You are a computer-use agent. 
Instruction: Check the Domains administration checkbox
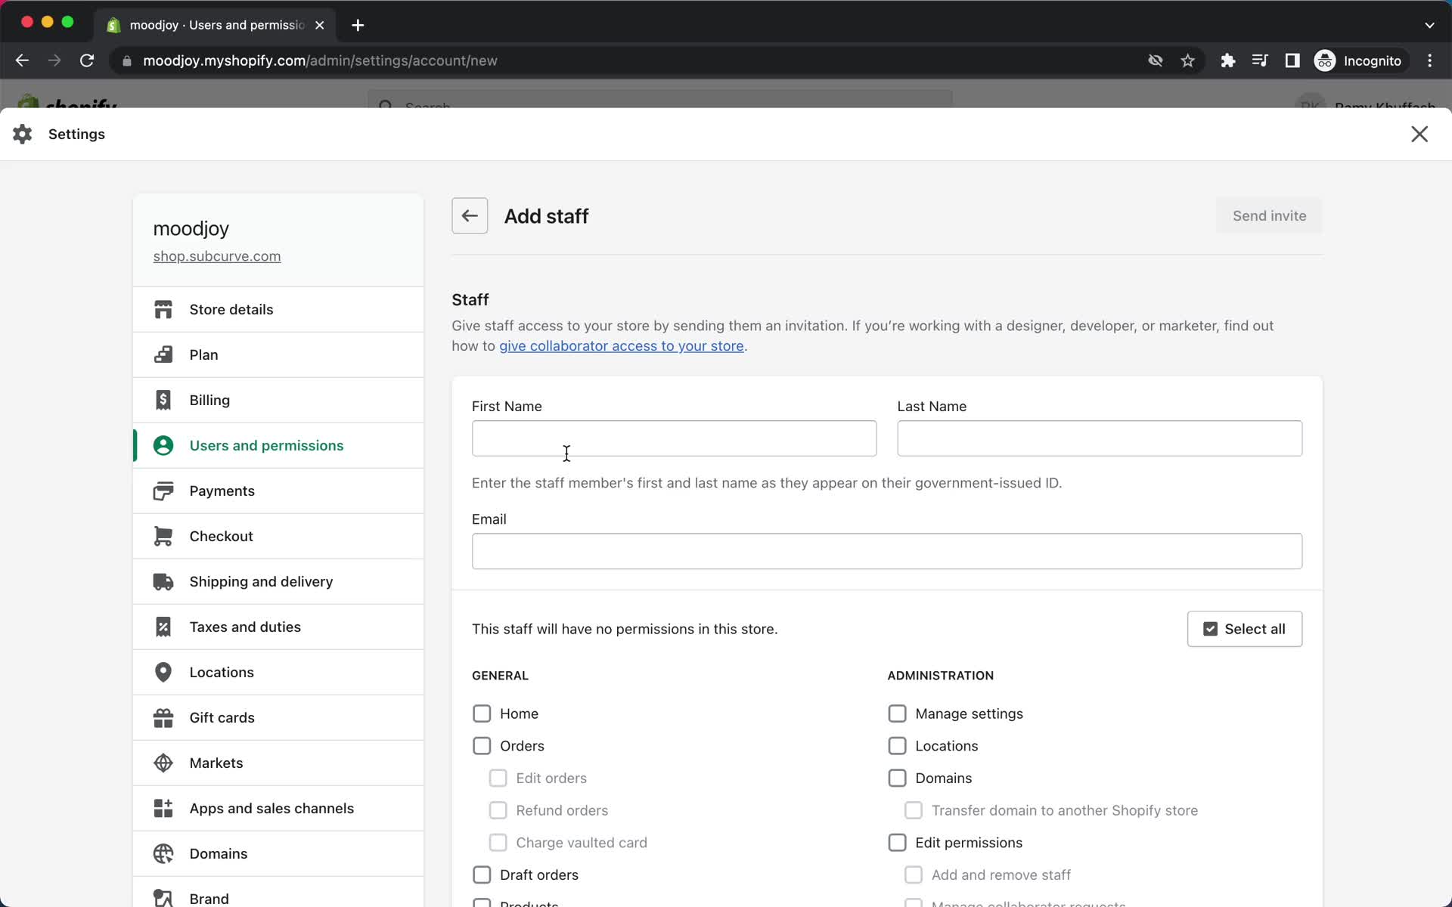coord(897,778)
